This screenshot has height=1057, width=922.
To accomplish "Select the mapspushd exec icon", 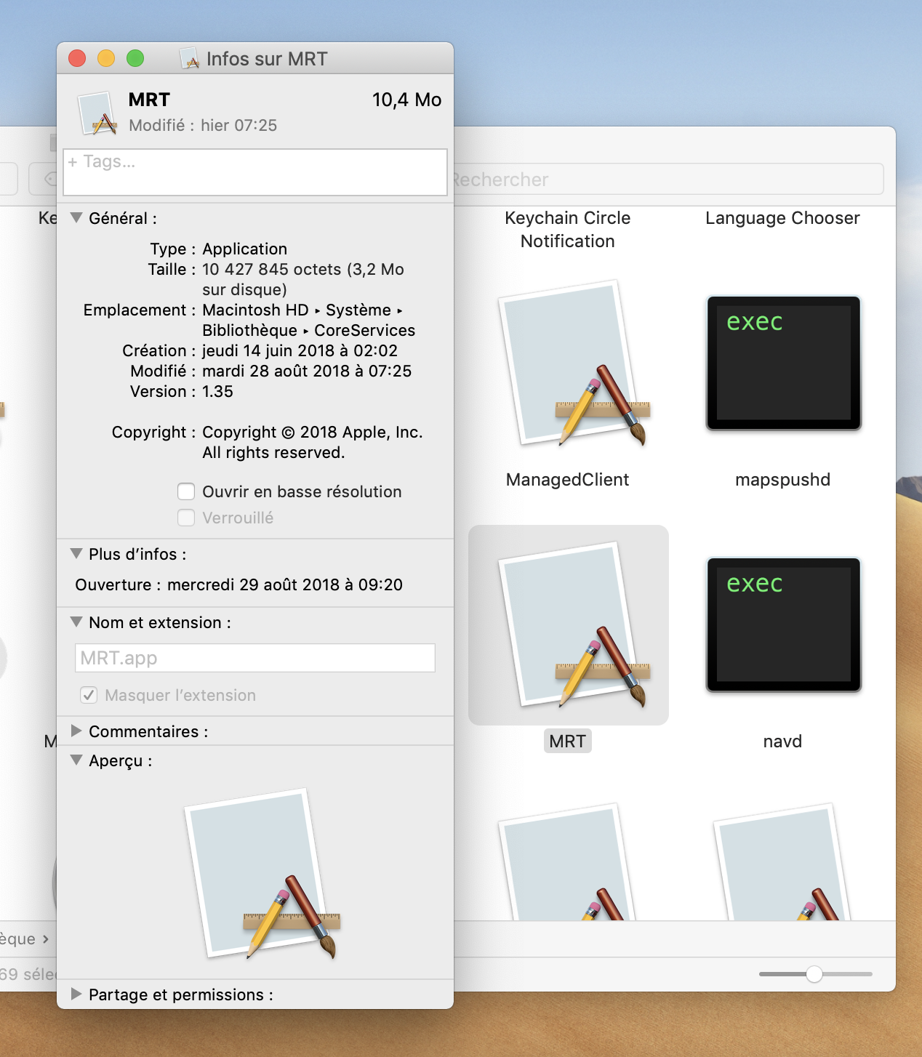I will (x=783, y=363).
